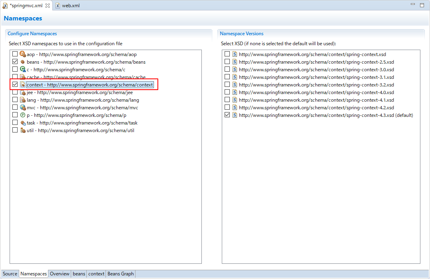Enable the mvc namespace checkbox
Image resolution: width=430 pixels, height=279 pixels.
pos(15,107)
